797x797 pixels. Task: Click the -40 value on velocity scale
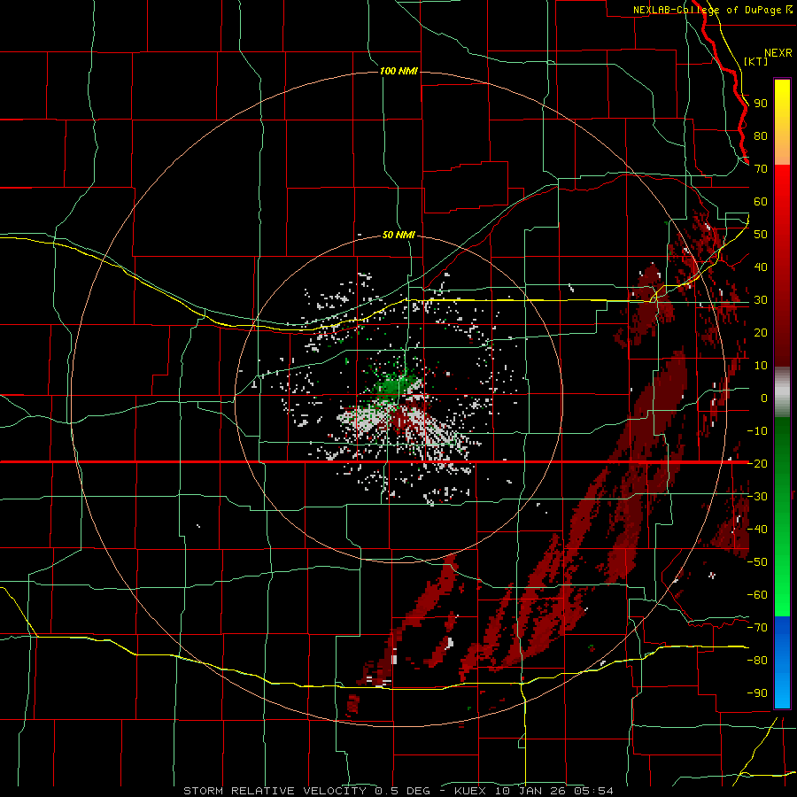point(757,530)
